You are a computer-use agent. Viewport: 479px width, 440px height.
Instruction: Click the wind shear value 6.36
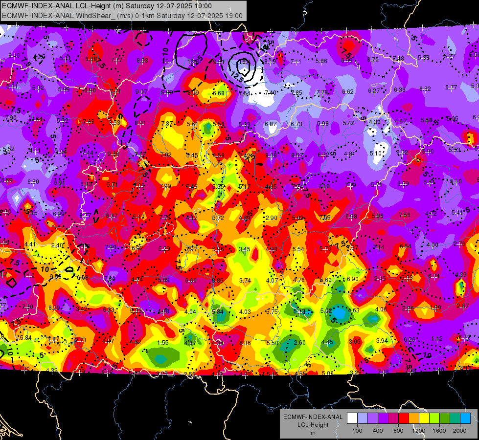tap(245, 343)
